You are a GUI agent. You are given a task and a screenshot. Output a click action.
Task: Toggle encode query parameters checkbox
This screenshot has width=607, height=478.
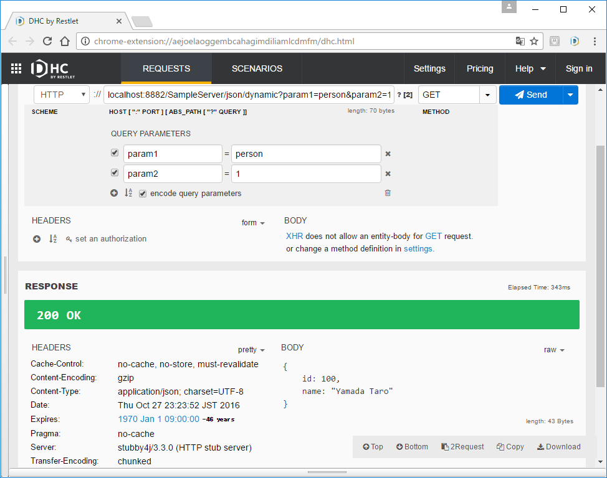point(143,194)
